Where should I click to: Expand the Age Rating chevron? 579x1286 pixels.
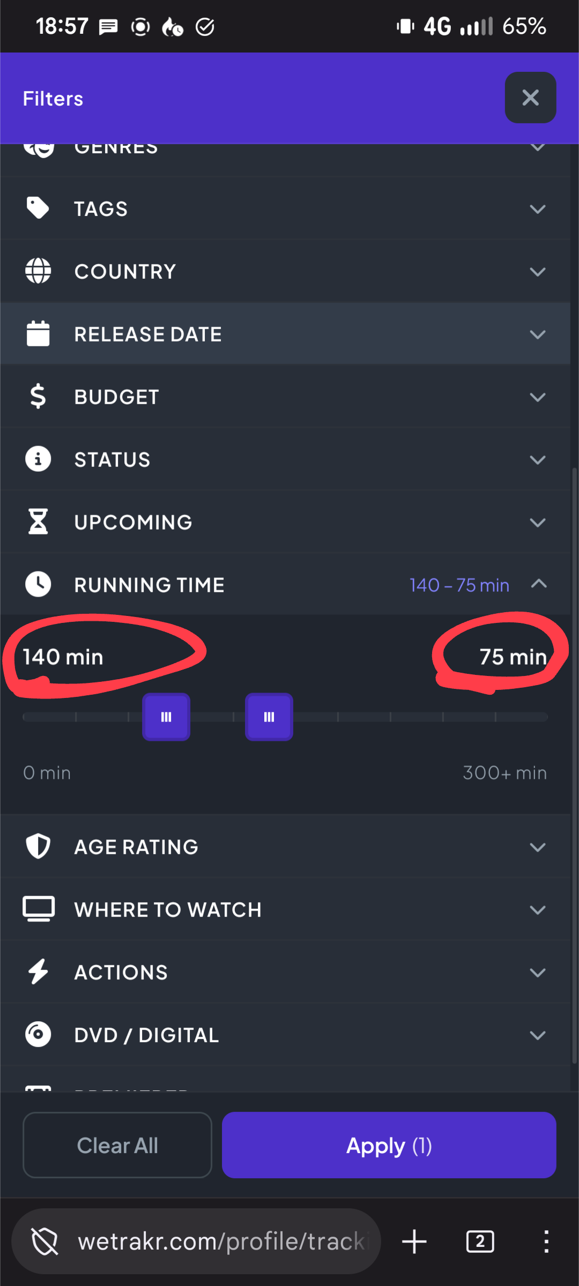point(538,847)
